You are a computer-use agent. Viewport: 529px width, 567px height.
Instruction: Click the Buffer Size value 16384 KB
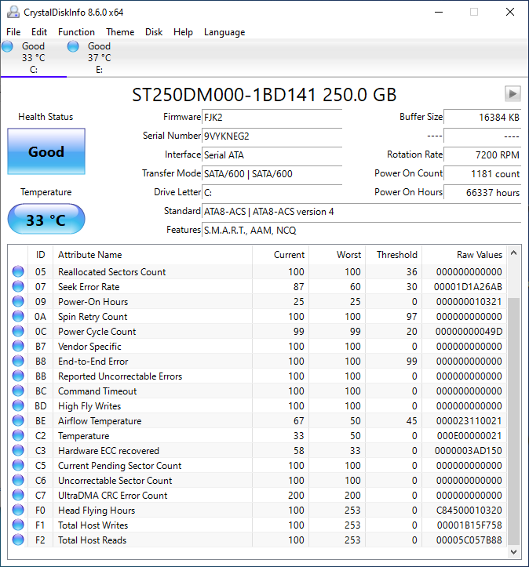[x=483, y=118]
